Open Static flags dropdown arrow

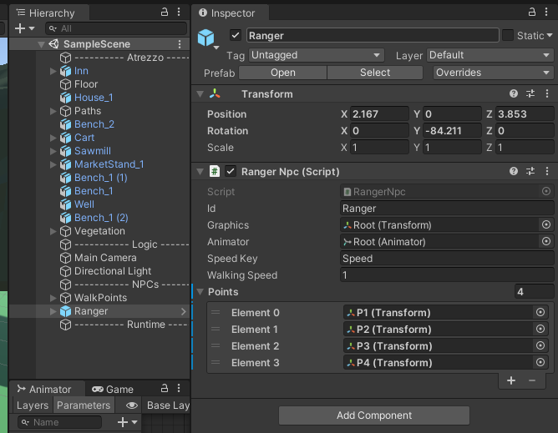point(550,35)
